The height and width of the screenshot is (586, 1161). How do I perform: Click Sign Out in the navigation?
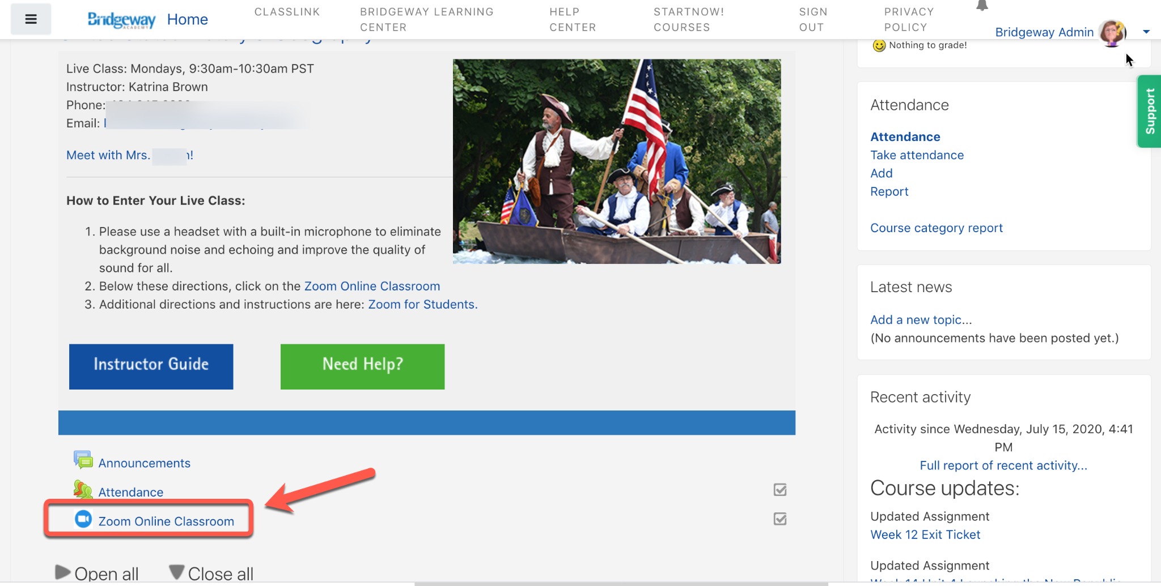tap(813, 19)
